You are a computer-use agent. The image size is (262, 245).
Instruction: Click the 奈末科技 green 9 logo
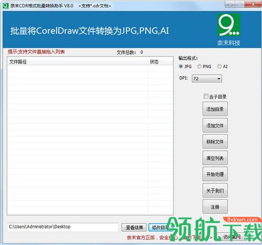229,25
